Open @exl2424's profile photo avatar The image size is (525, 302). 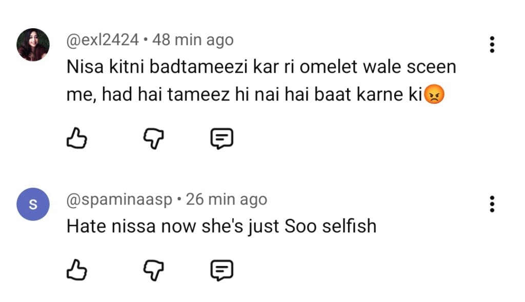click(x=33, y=45)
